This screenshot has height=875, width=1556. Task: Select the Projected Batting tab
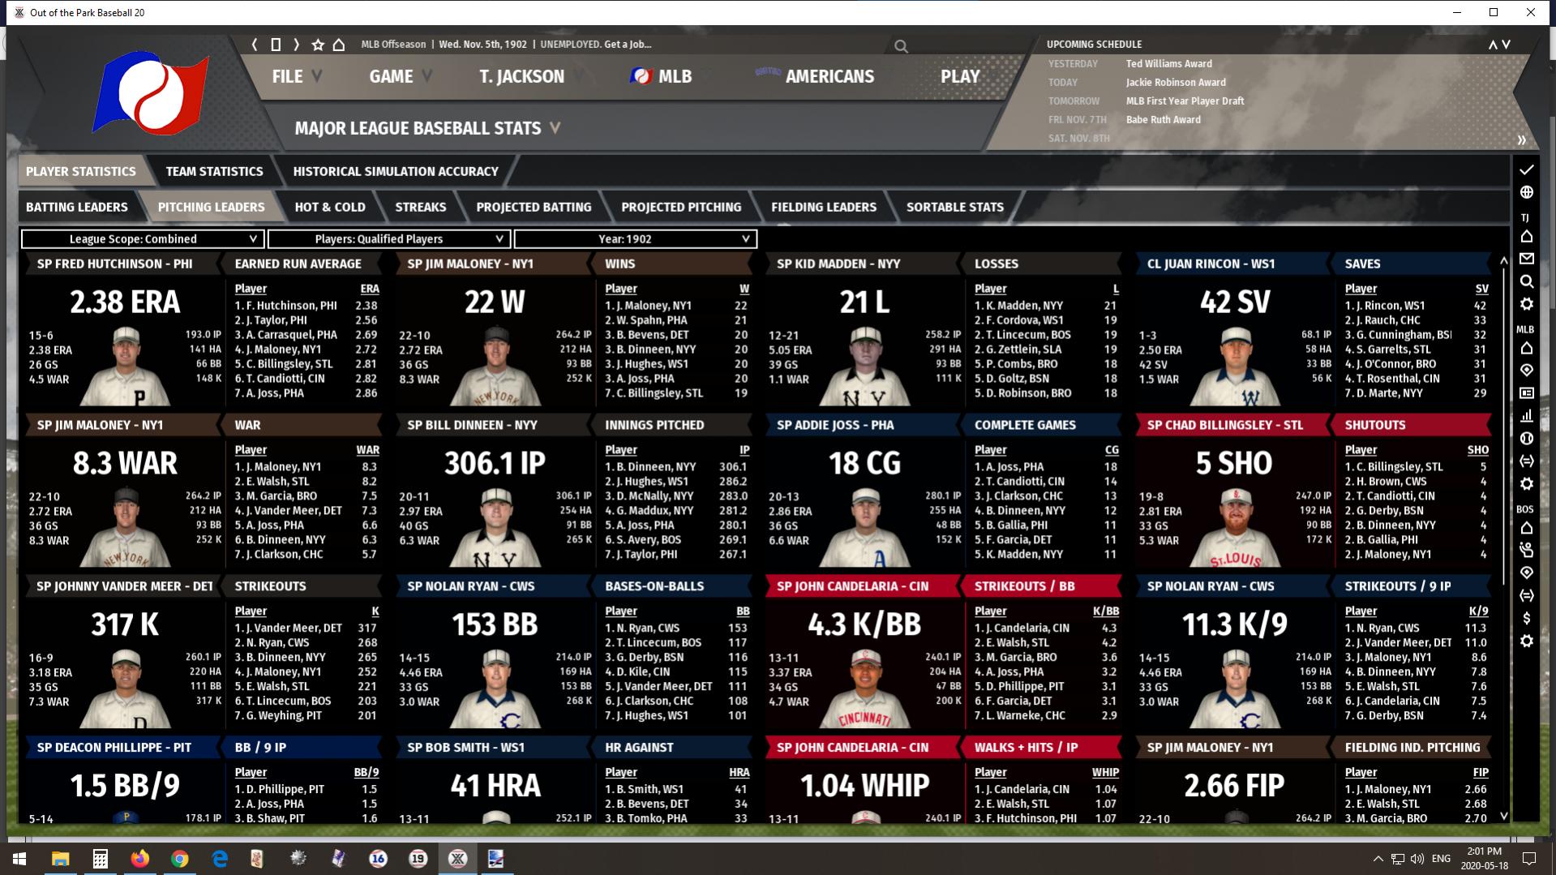point(534,207)
